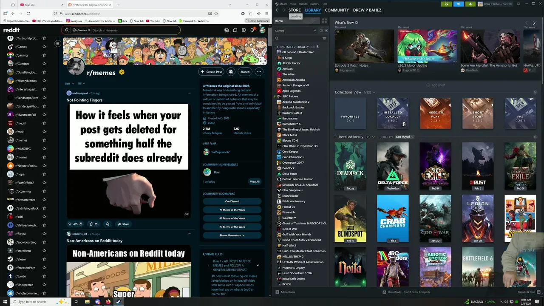Expand Meme Generators bookmark
The width and height of the screenshot is (544, 306).
pyautogui.click(x=232, y=235)
